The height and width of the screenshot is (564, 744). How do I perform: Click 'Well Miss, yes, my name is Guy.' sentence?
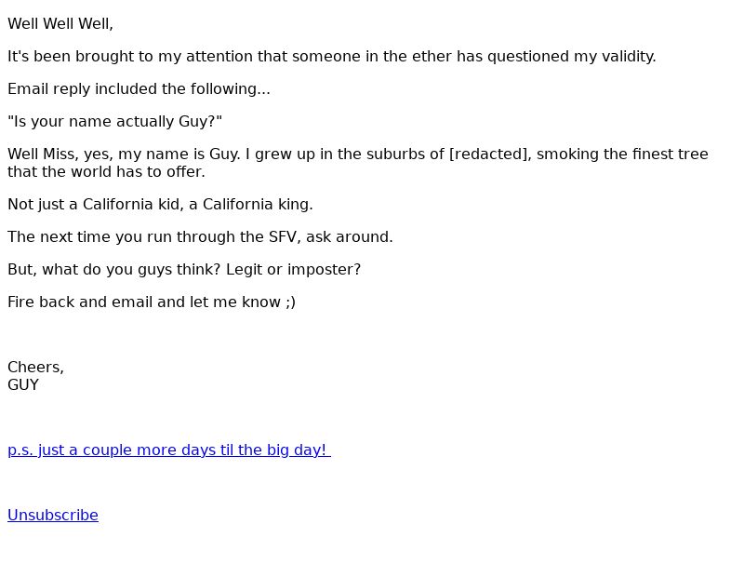point(124,154)
